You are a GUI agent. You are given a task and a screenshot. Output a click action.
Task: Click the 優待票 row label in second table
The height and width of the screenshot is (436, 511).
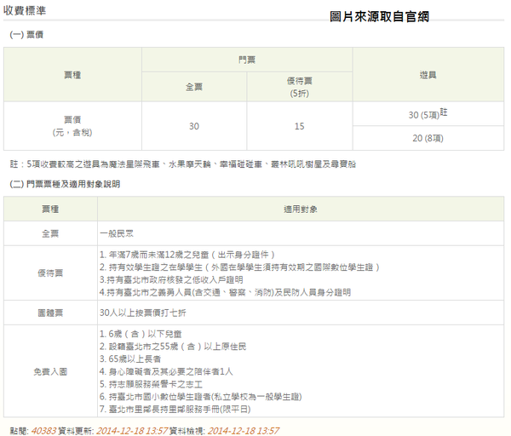point(49,272)
